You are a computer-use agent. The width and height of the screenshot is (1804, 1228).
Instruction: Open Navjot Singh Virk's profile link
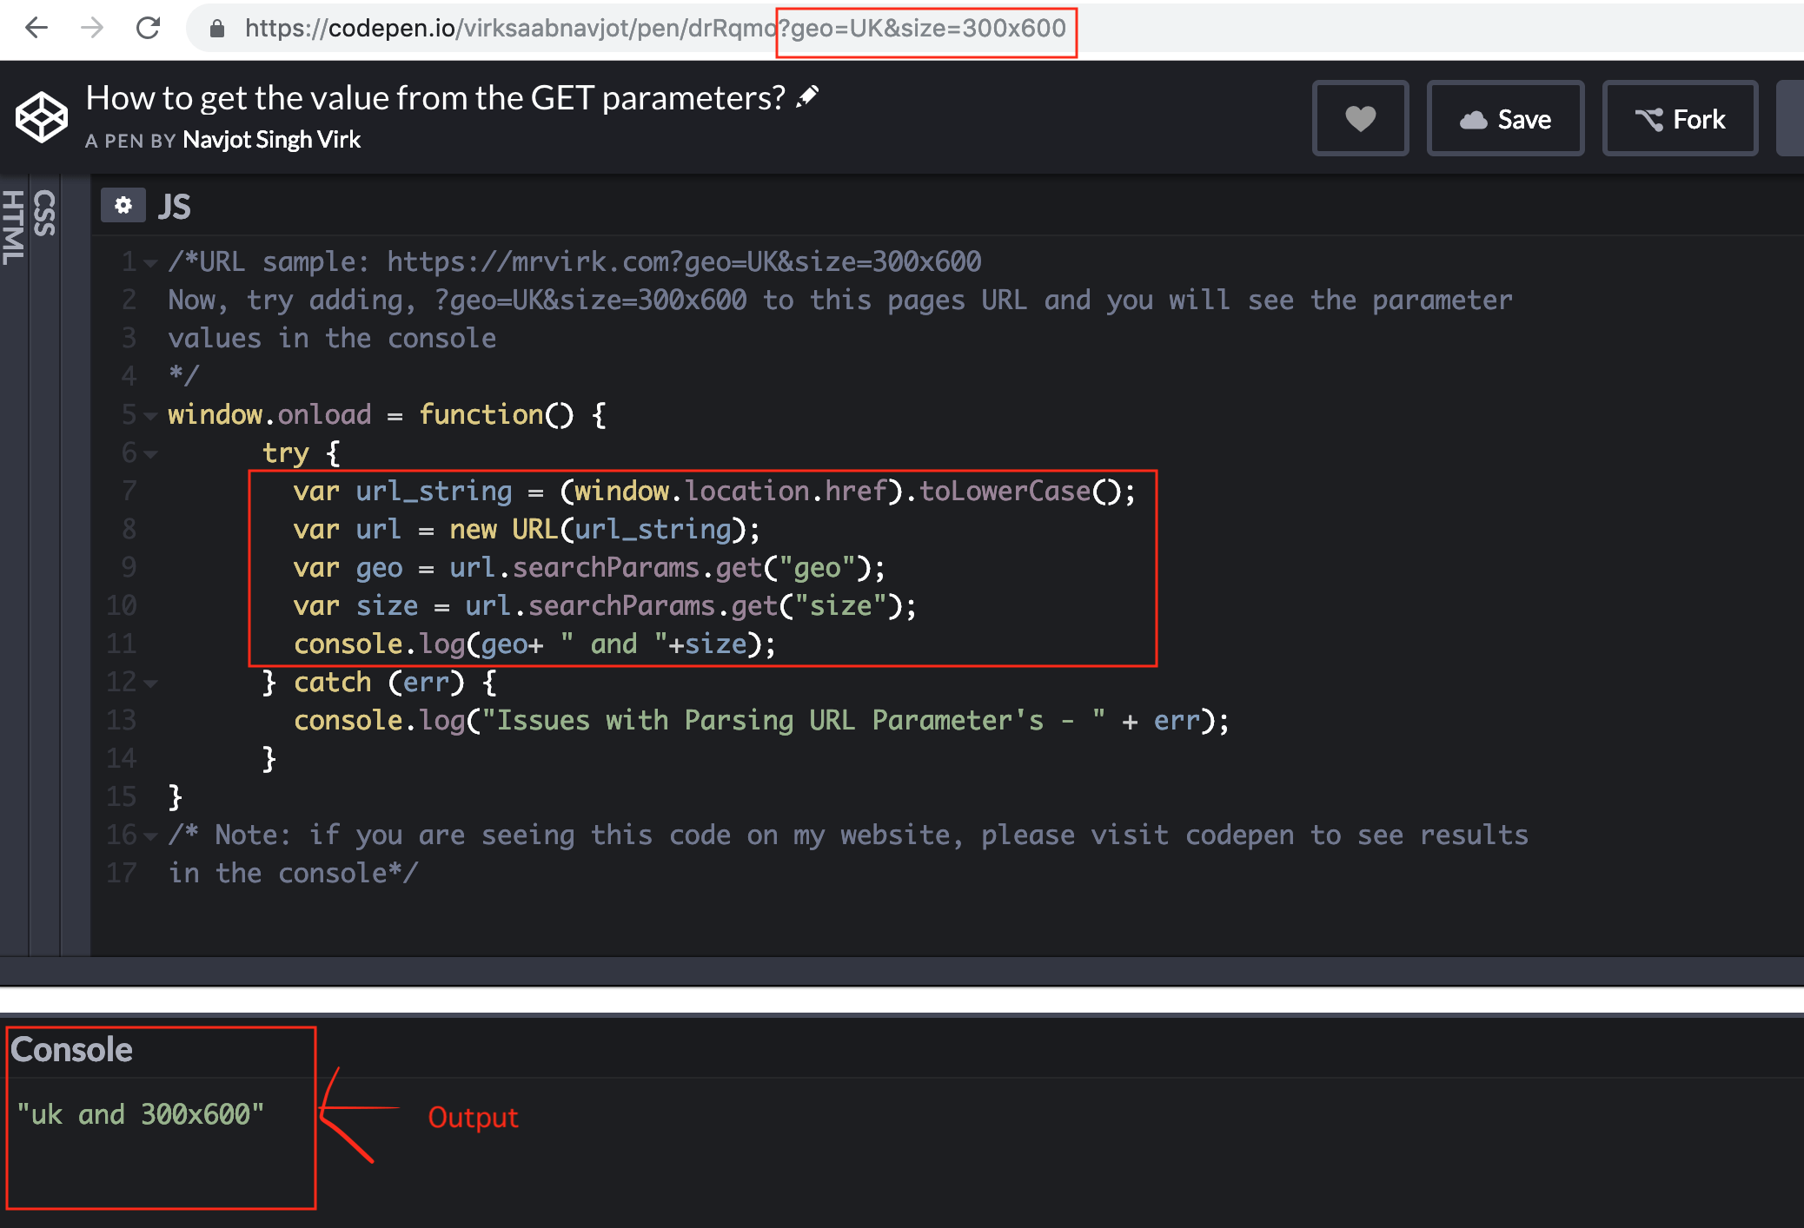270,140
